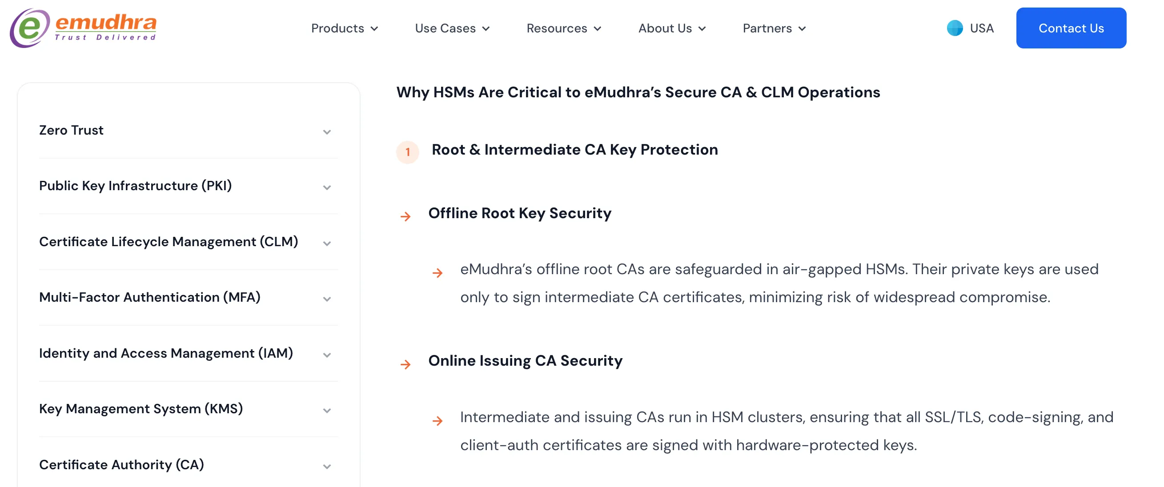The image size is (1164, 487).
Task: Expand the Certificate Authority (CA) chevron
Action: coord(327,467)
